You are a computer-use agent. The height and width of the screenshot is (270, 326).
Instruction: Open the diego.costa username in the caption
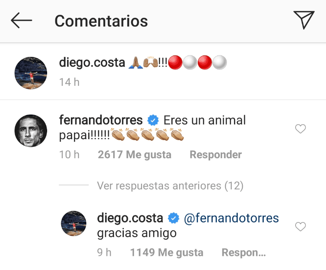click(92, 63)
